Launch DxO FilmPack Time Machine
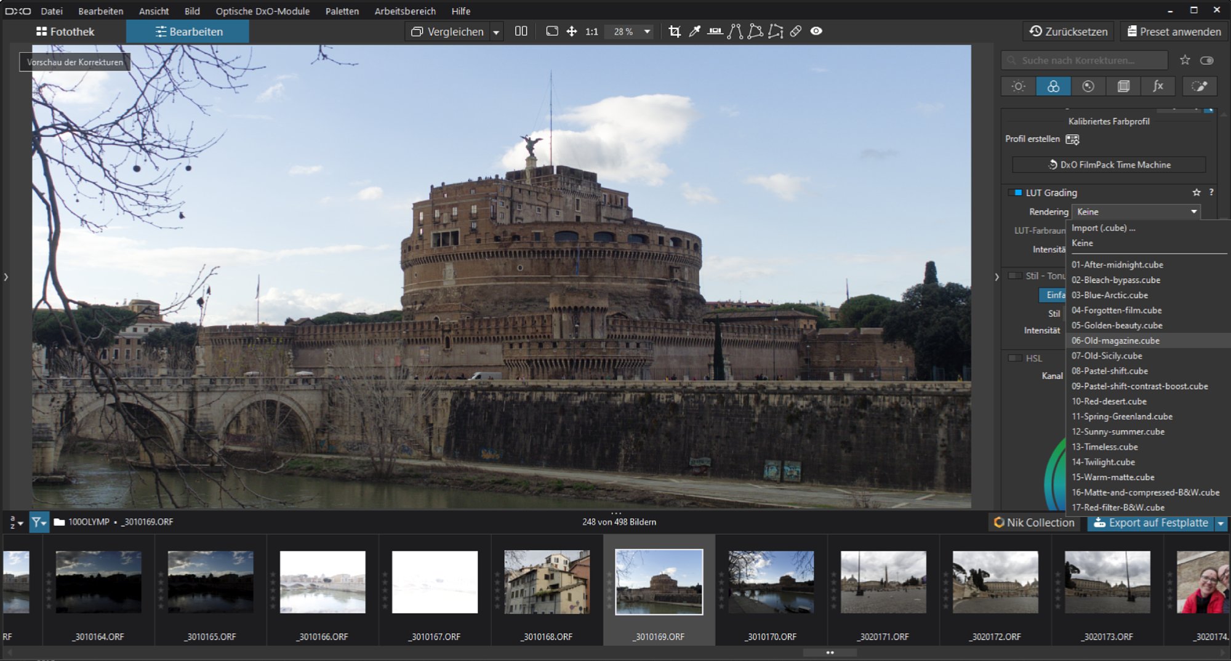Image resolution: width=1231 pixels, height=661 pixels. pos(1109,165)
